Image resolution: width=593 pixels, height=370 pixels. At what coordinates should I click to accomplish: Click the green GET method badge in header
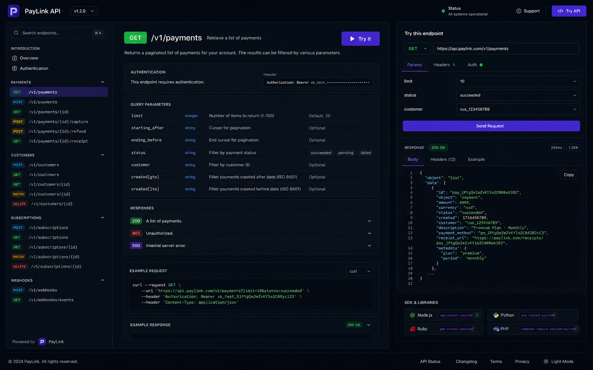(x=135, y=38)
